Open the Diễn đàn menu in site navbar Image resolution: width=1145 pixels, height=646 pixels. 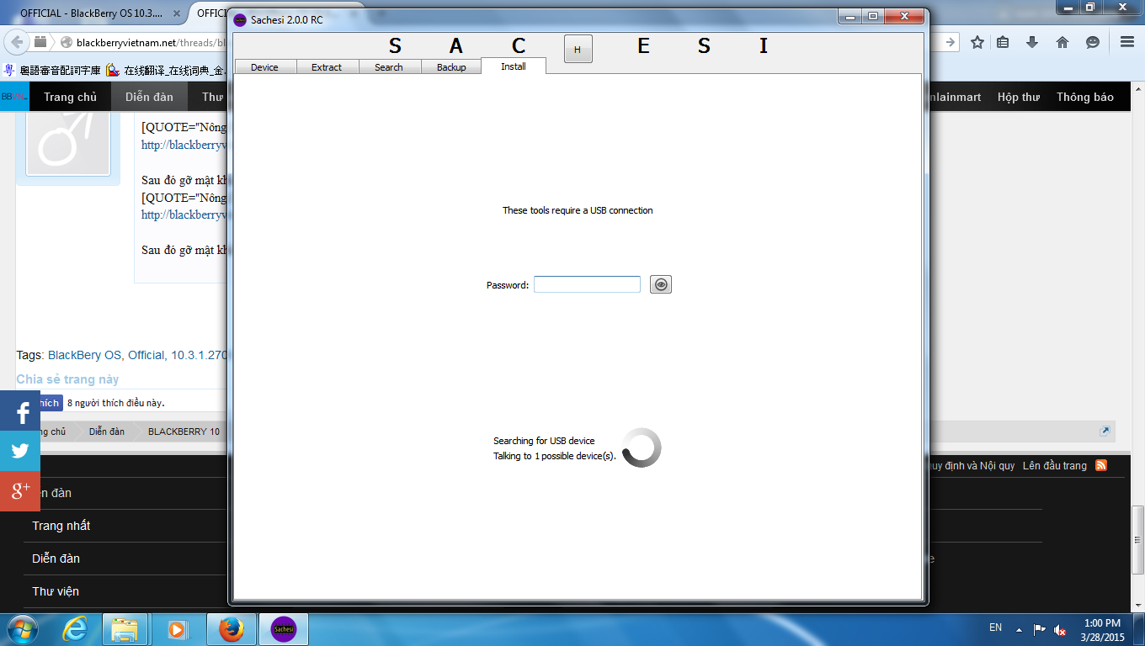149,97
